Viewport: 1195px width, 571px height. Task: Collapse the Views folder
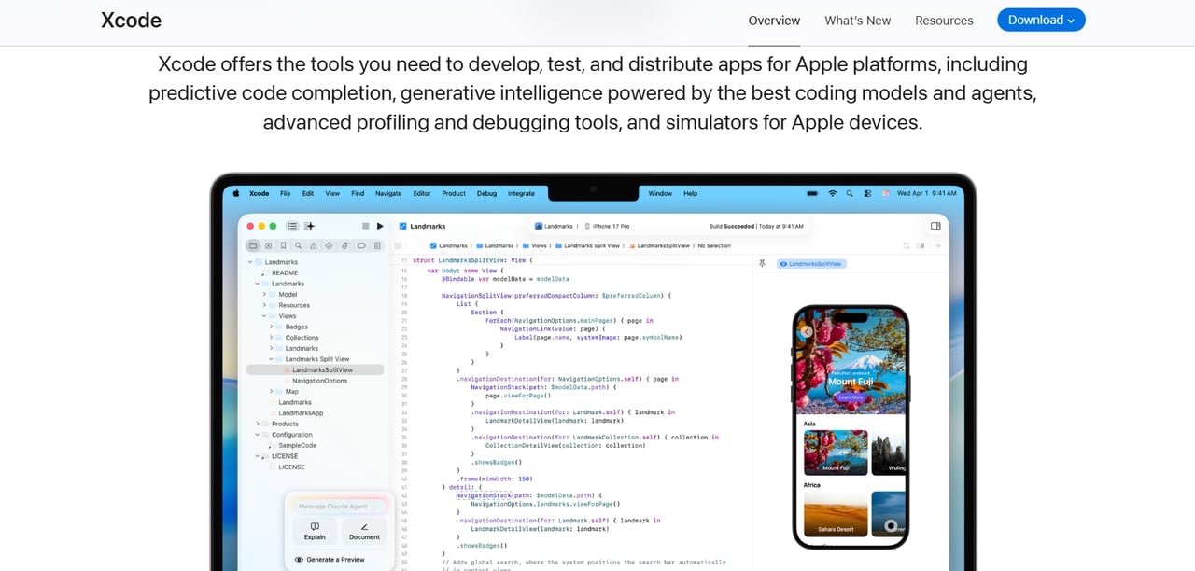264,316
